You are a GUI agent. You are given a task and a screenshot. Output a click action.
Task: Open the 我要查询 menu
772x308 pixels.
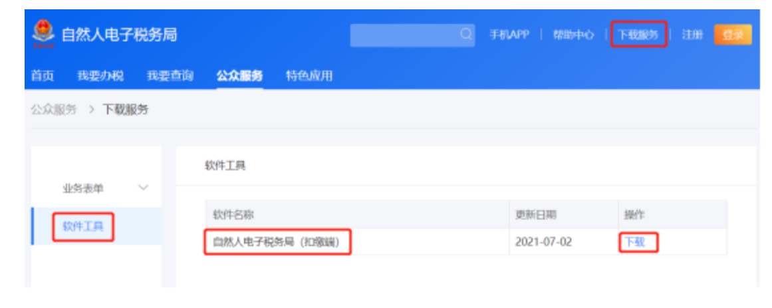click(x=170, y=76)
